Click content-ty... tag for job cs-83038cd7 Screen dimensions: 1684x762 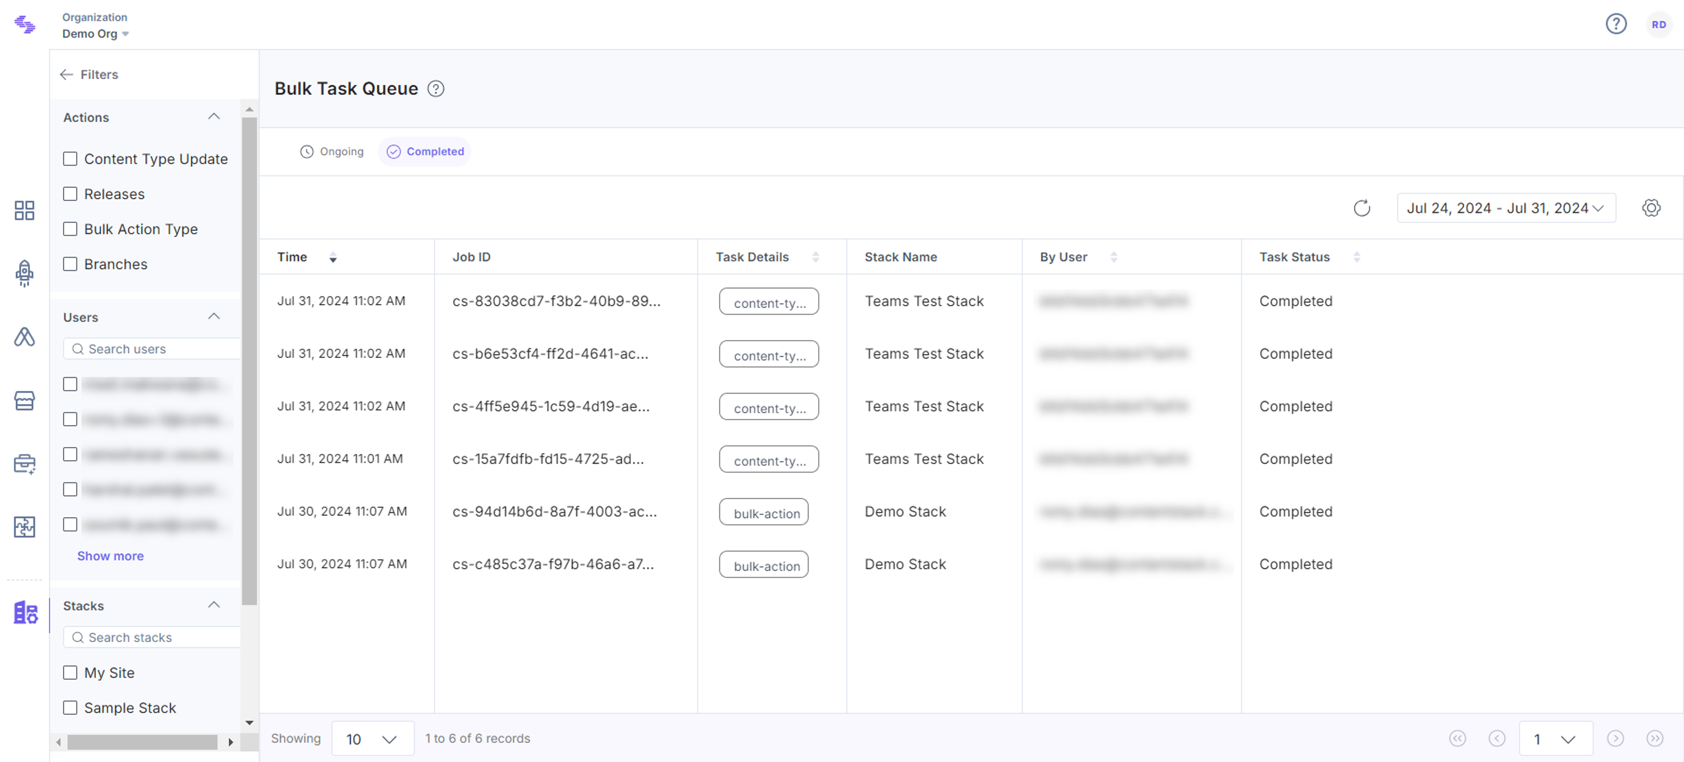769,302
